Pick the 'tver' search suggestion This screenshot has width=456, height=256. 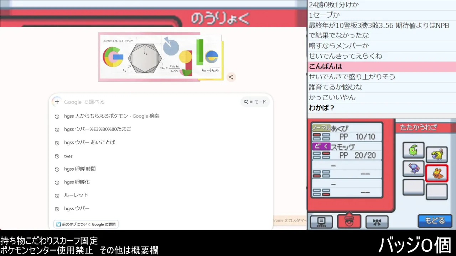tap(160, 156)
